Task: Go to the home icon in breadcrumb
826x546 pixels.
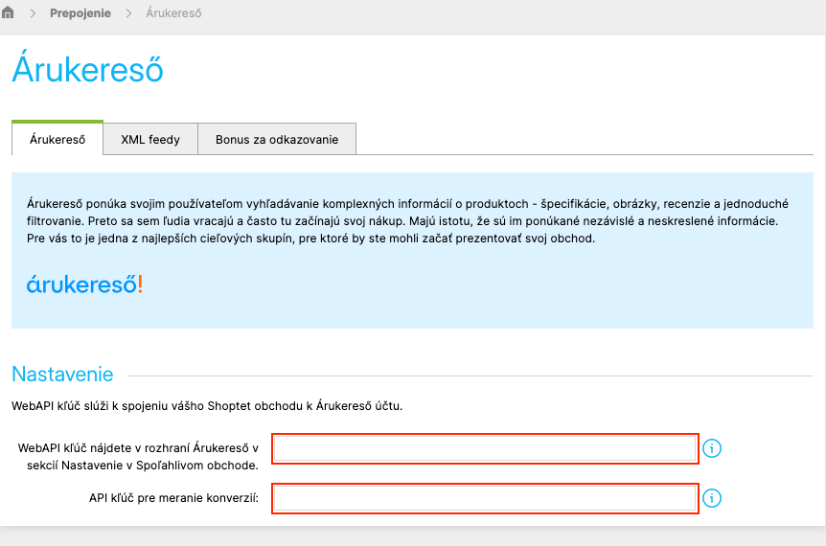Action: click(x=8, y=12)
